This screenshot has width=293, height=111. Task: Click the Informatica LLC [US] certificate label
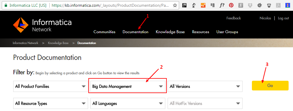click(x=28, y=5)
